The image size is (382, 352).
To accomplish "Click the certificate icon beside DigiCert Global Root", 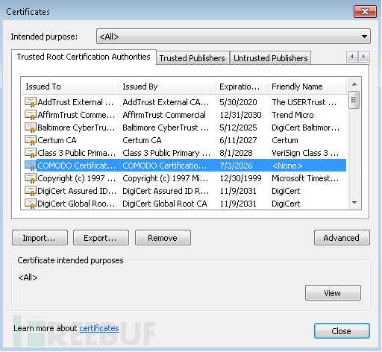I will coord(31,204).
